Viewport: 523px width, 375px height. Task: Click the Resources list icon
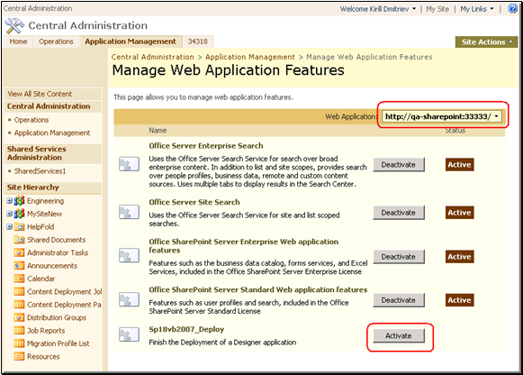[19, 357]
